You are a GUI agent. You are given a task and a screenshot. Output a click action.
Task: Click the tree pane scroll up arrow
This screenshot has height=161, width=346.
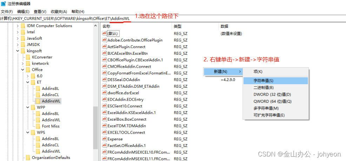[95, 26]
